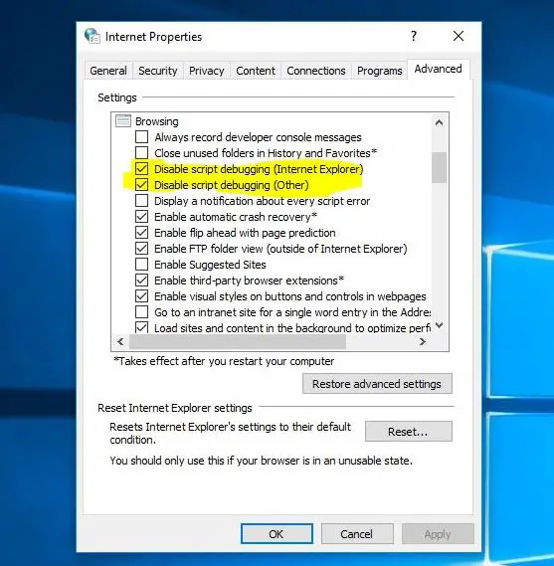The width and height of the screenshot is (554, 566).
Task: Select the Advanced tab
Action: pyautogui.click(x=439, y=69)
